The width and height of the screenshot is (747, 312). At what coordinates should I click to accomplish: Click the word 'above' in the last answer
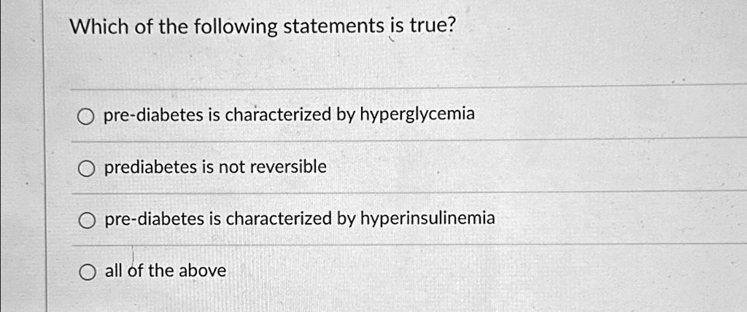tap(204, 271)
